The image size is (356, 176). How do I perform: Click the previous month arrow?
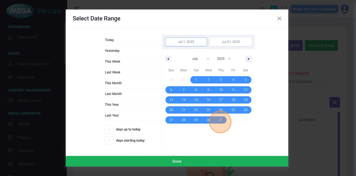pos(168,59)
